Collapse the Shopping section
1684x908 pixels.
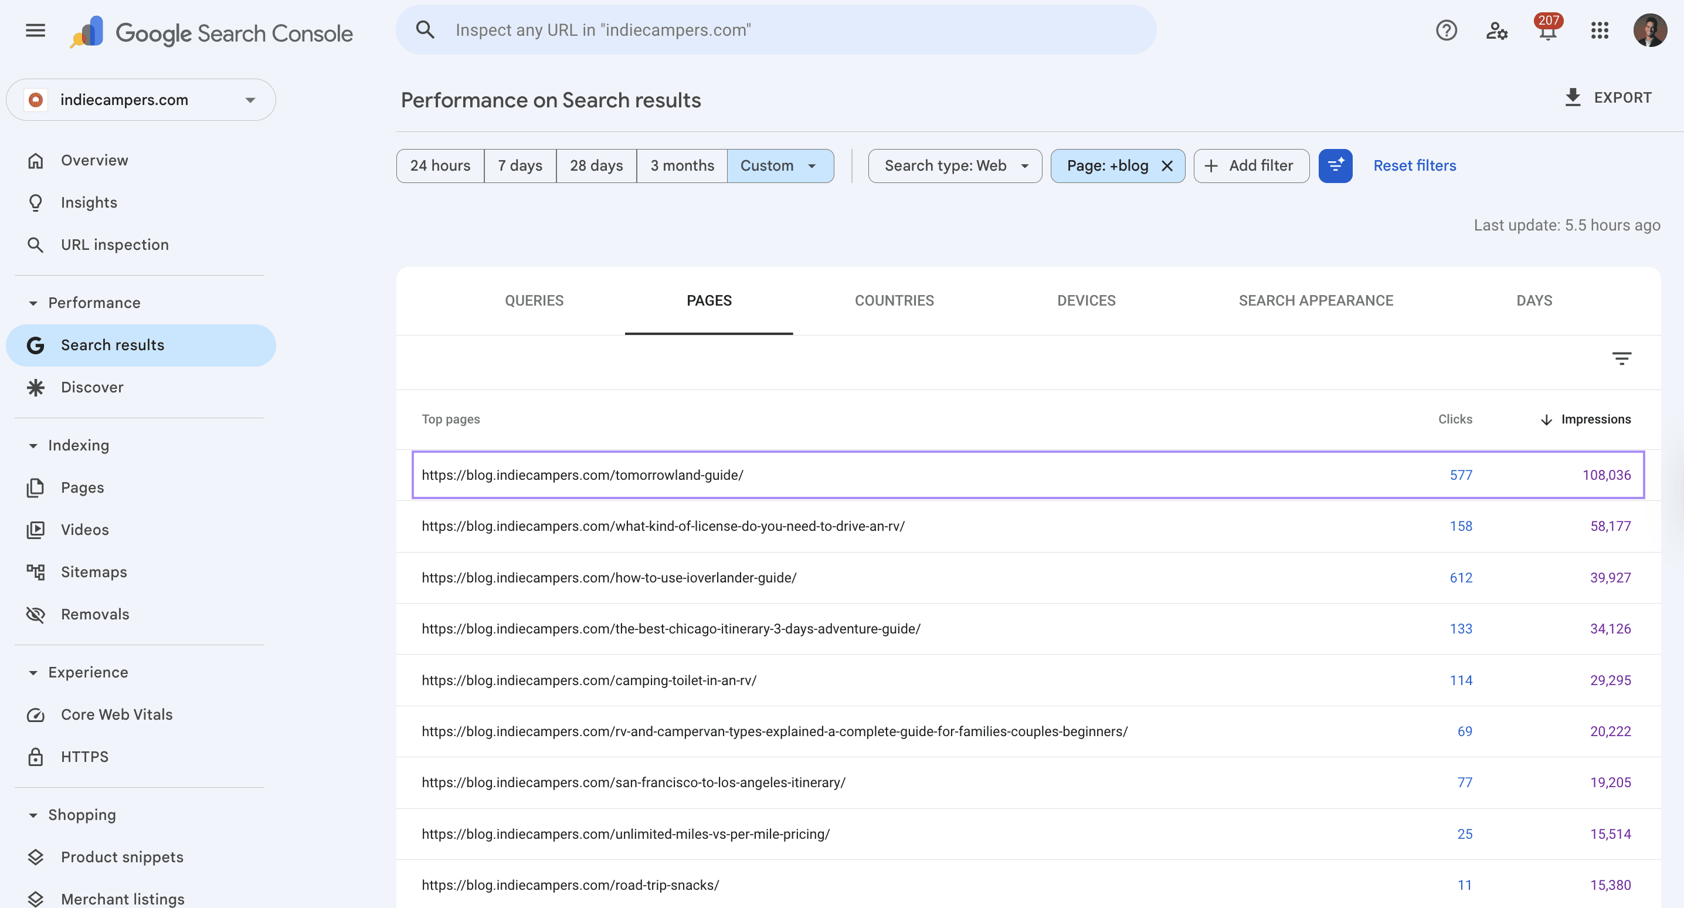33,815
